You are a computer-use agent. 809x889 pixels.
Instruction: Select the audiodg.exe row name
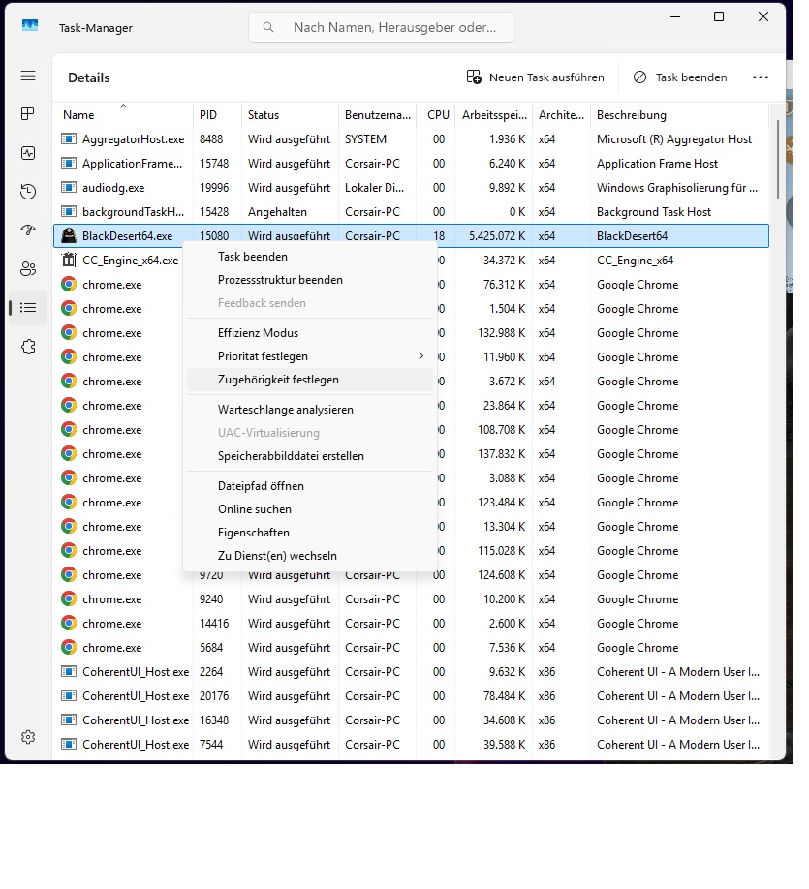(x=113, y=188)
